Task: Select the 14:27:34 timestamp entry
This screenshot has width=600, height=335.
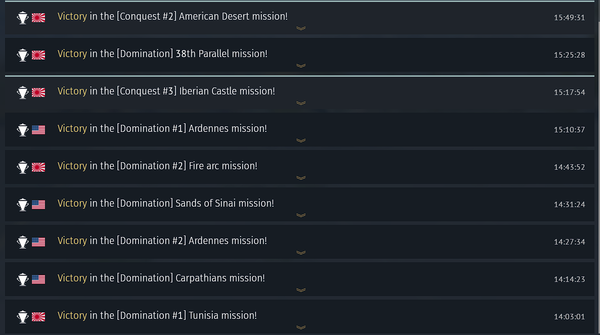Action: click(x=569, y=242)
